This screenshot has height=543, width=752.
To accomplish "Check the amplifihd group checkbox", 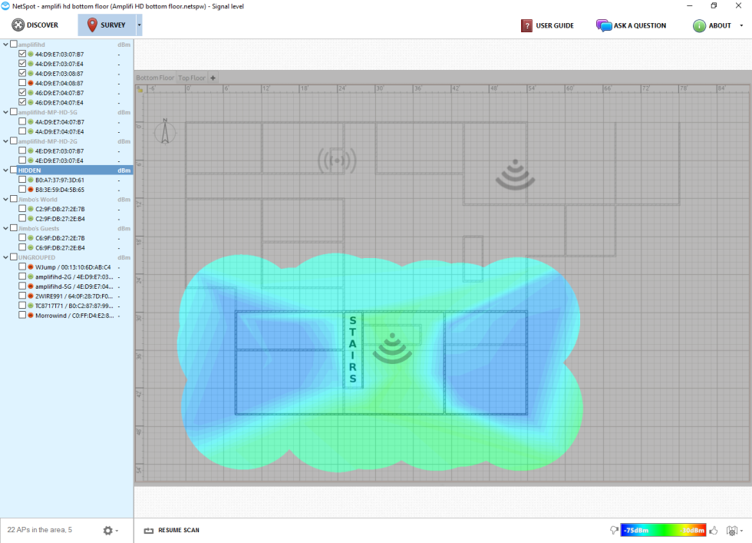I will (x=14, y=45).
